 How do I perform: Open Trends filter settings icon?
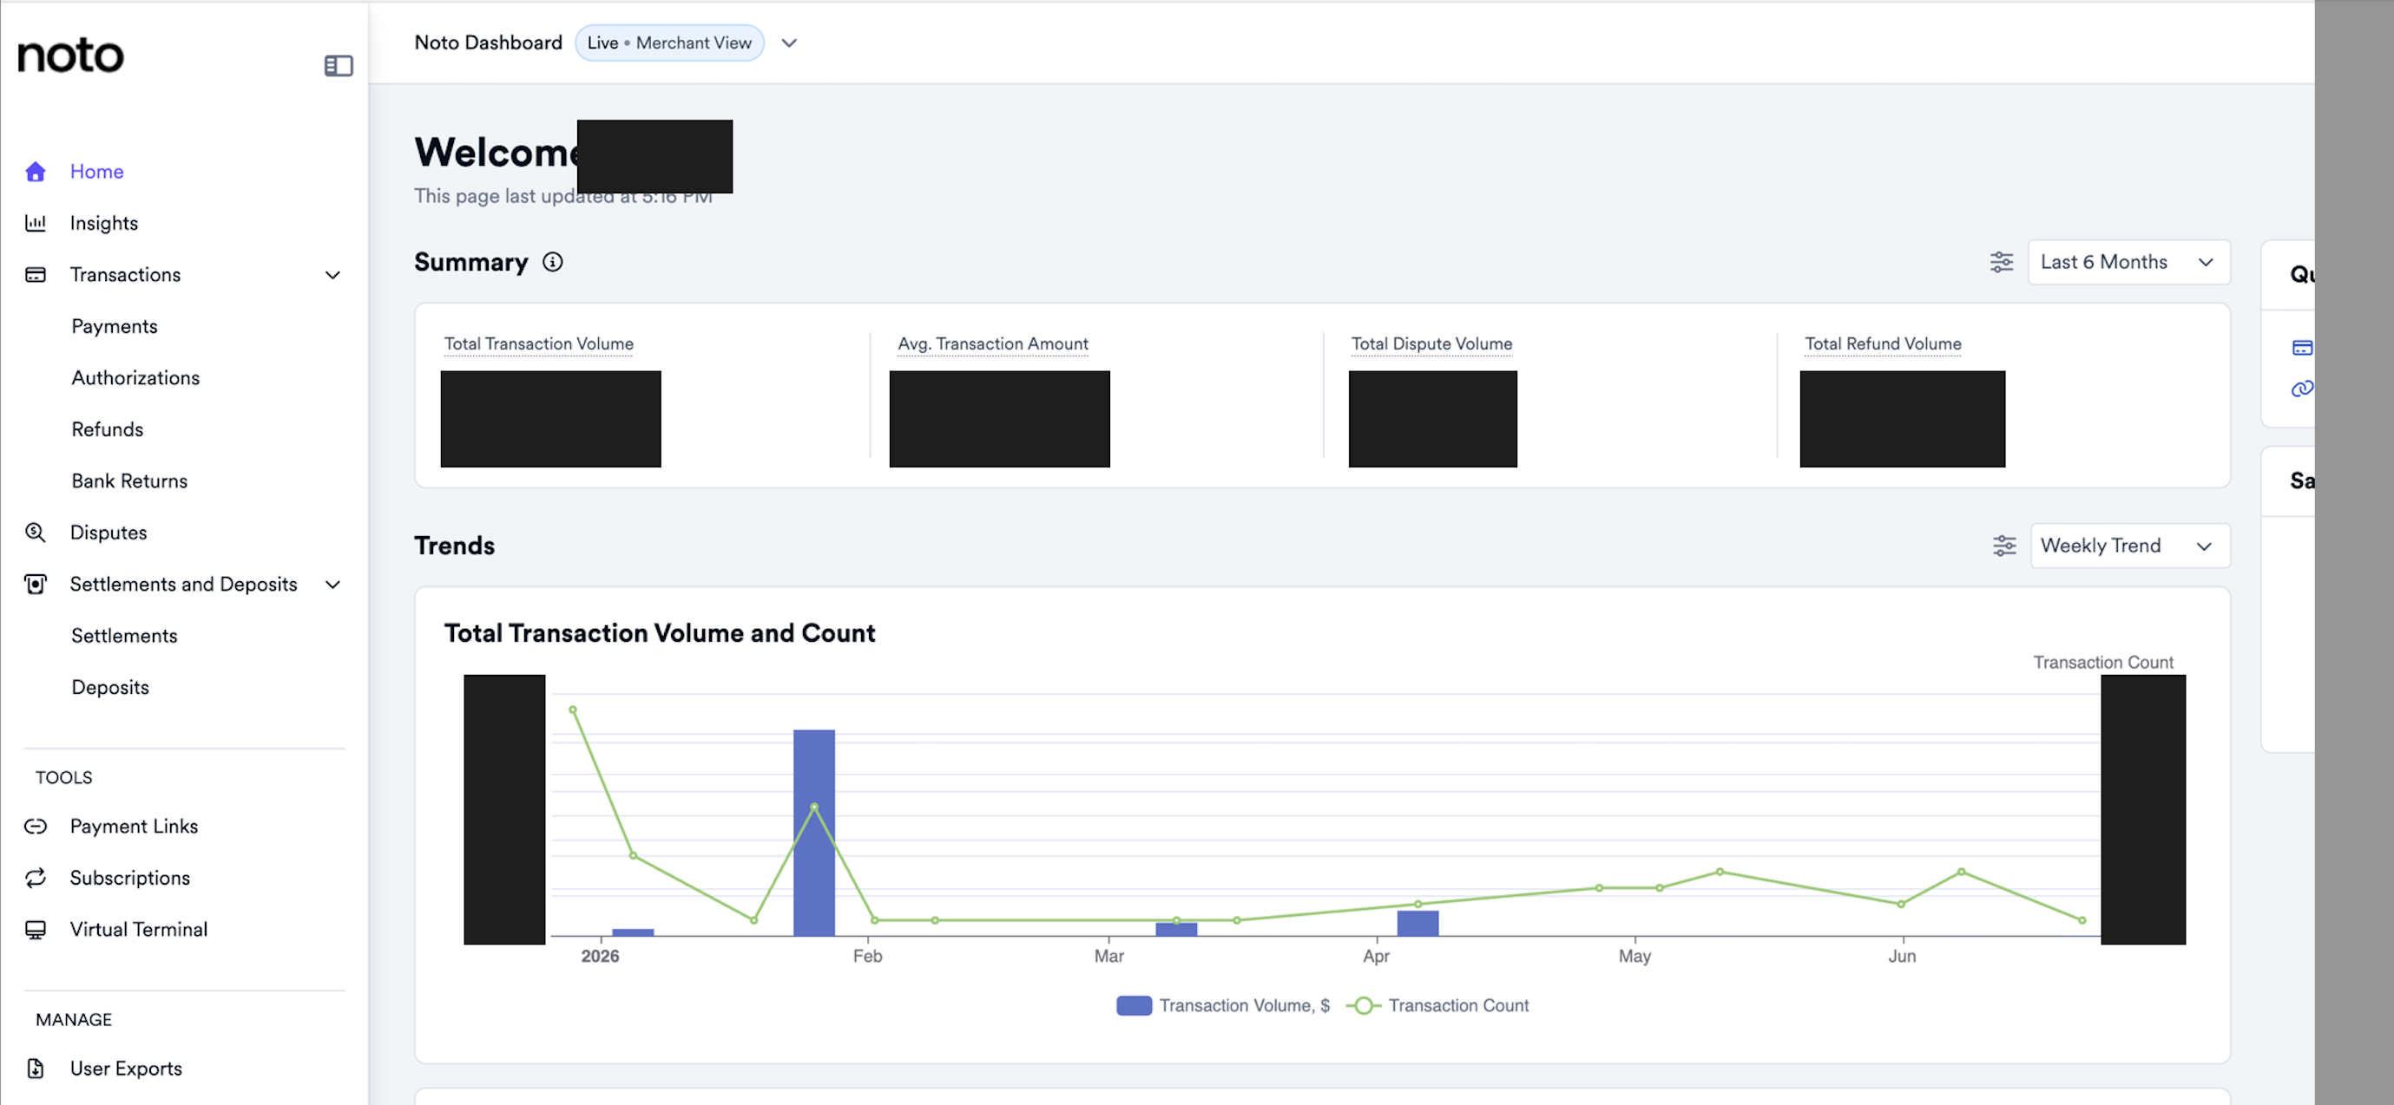pyautogui.click(x=2003, y=545)
